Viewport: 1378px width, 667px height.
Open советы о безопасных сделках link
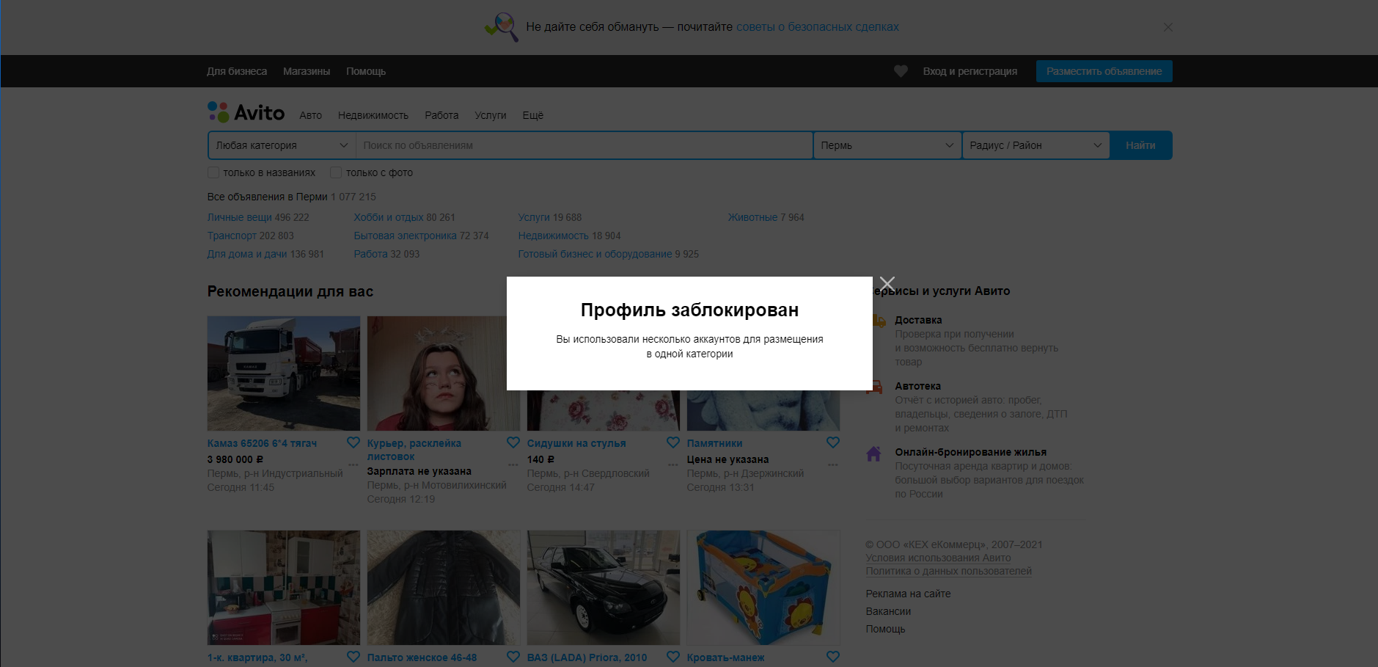[818, 27]
